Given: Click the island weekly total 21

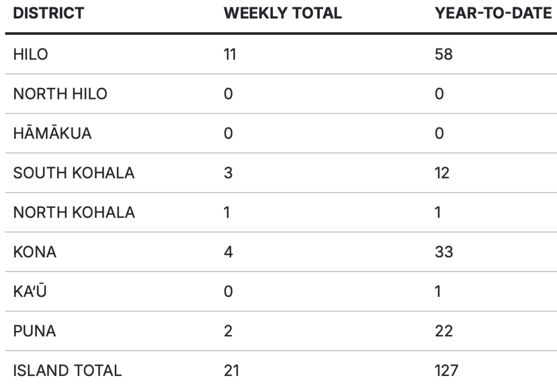Looking at the screenshot, I should pyautogui.click(x=232, y=371).
